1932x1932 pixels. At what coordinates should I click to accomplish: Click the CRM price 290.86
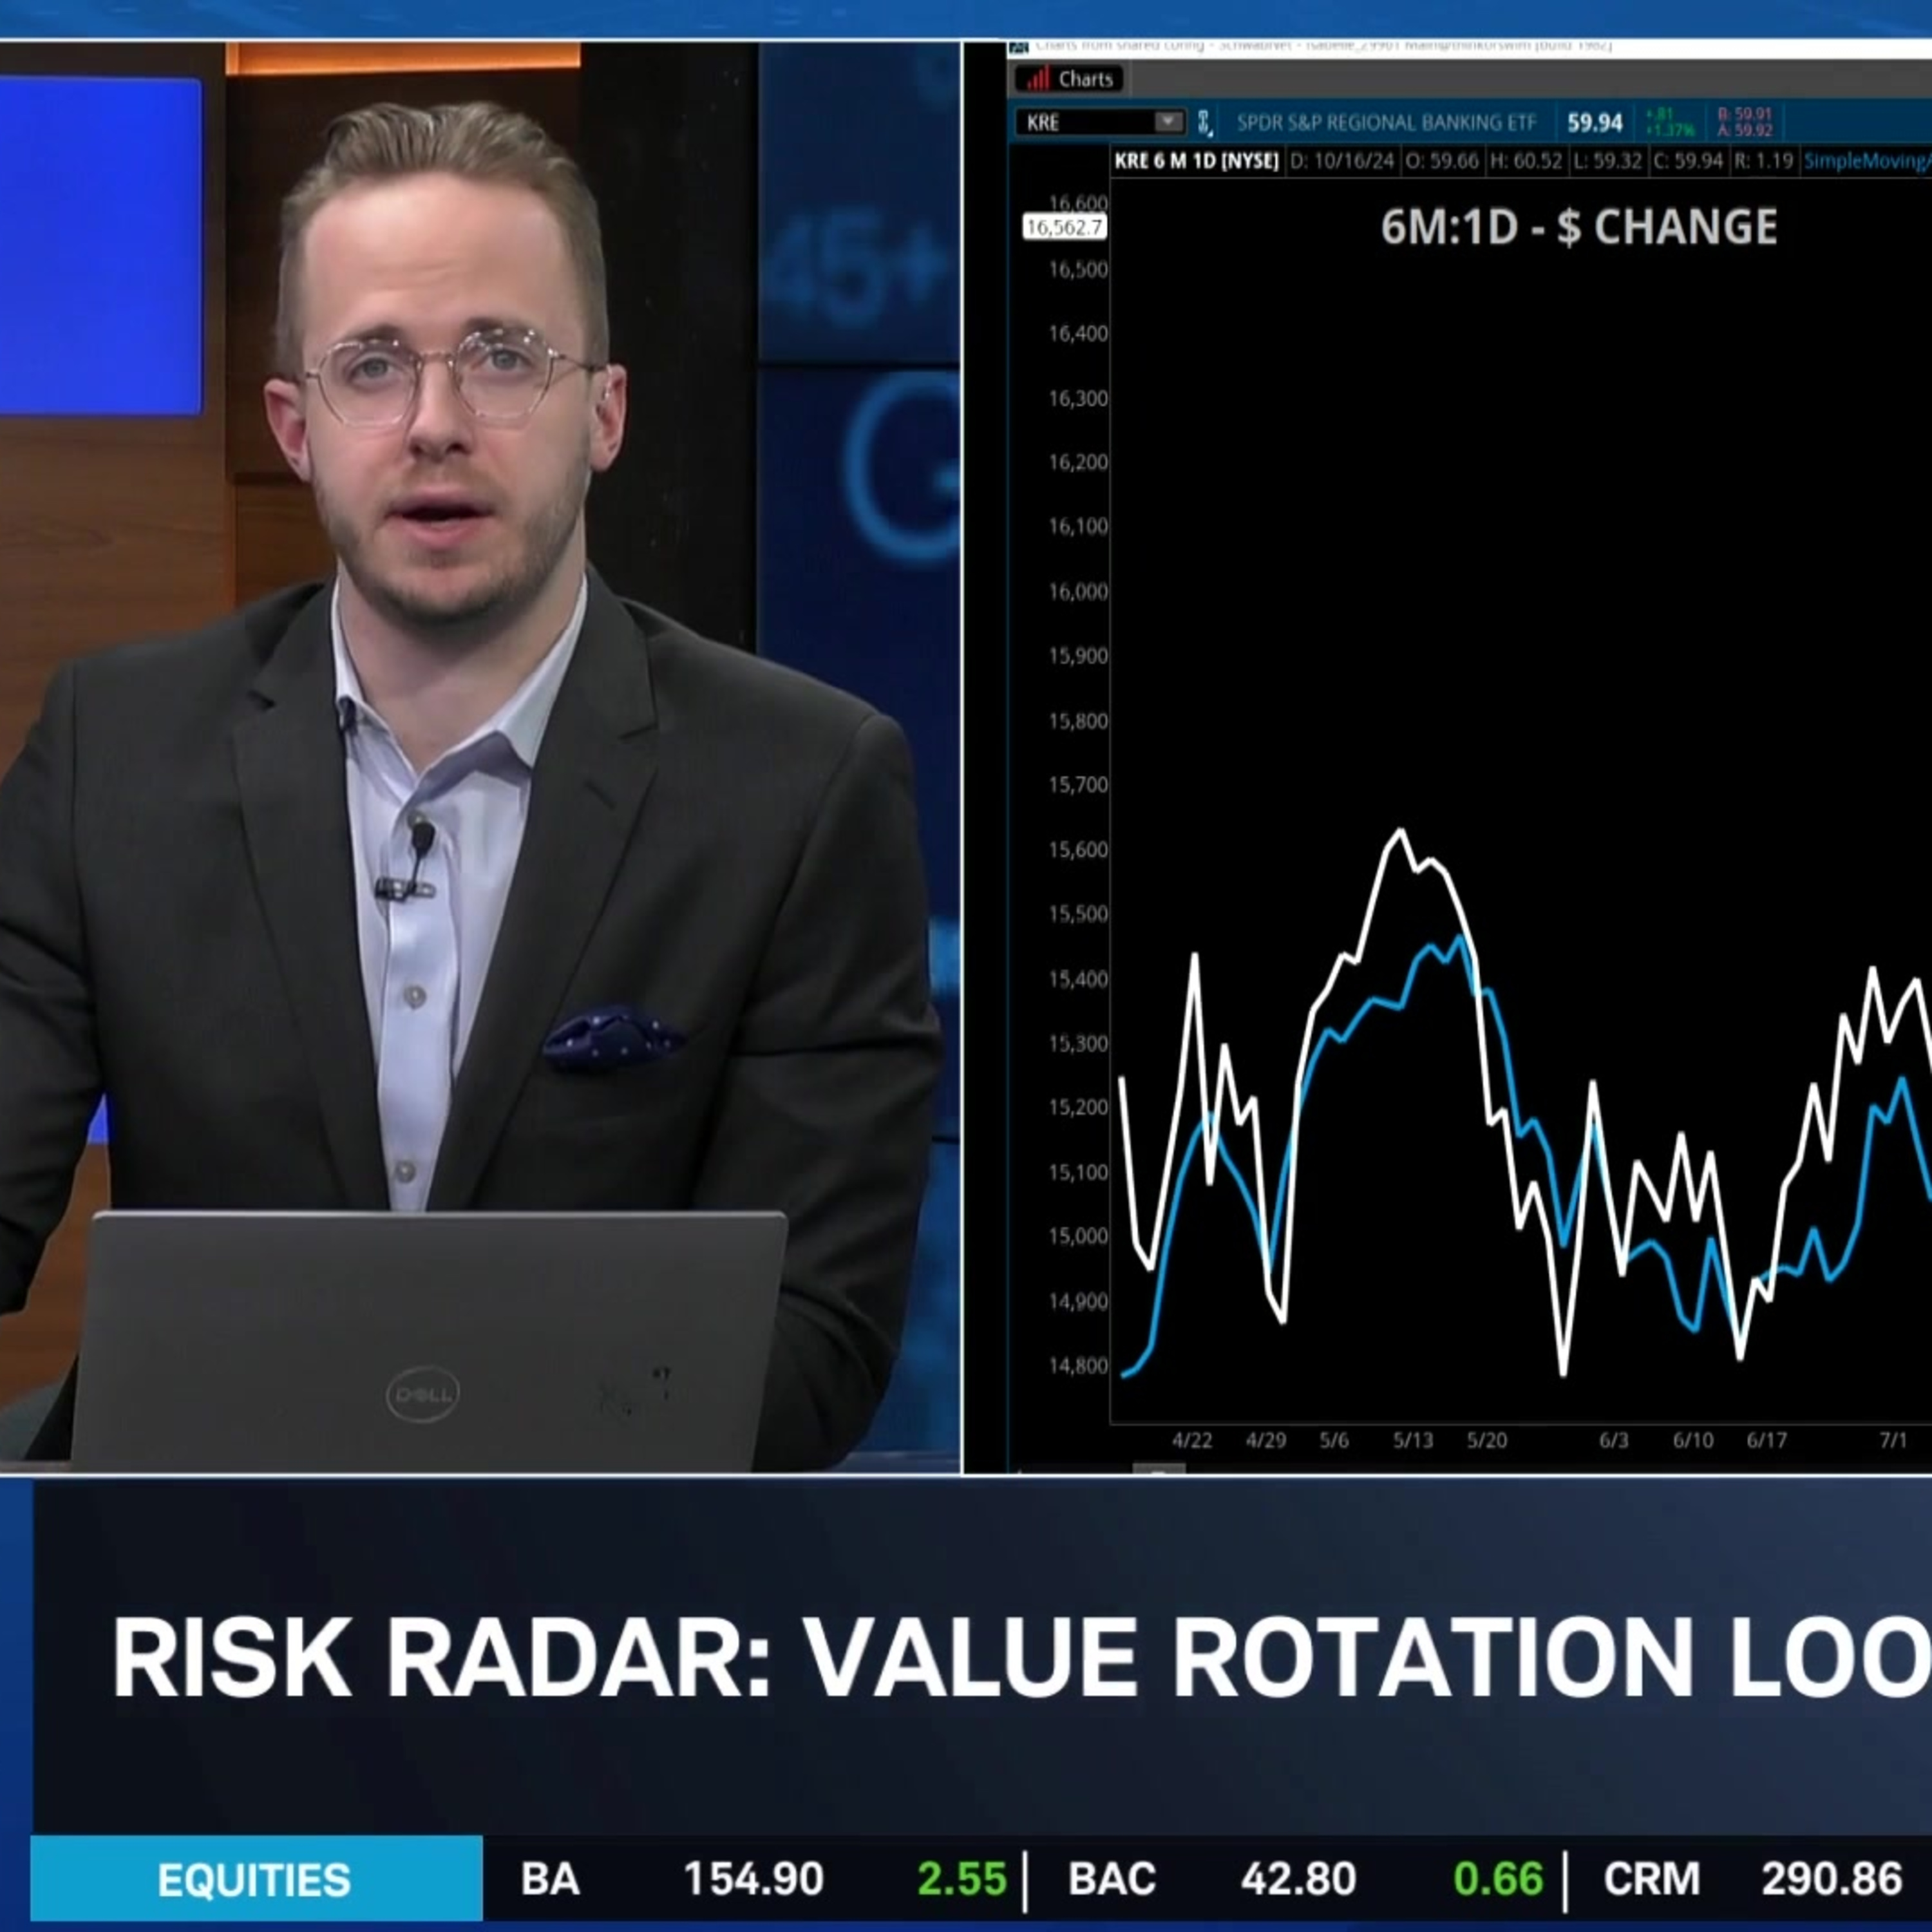click(1832, 1879)
